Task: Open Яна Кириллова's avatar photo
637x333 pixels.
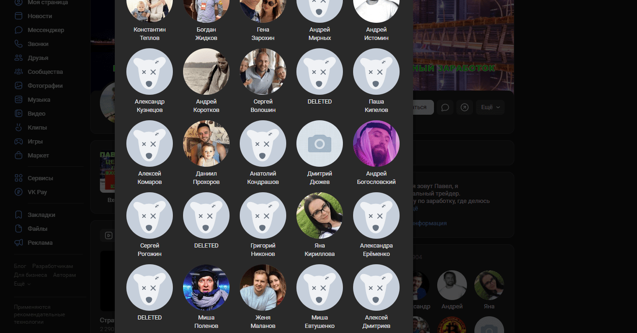Action: click(320, 215)
